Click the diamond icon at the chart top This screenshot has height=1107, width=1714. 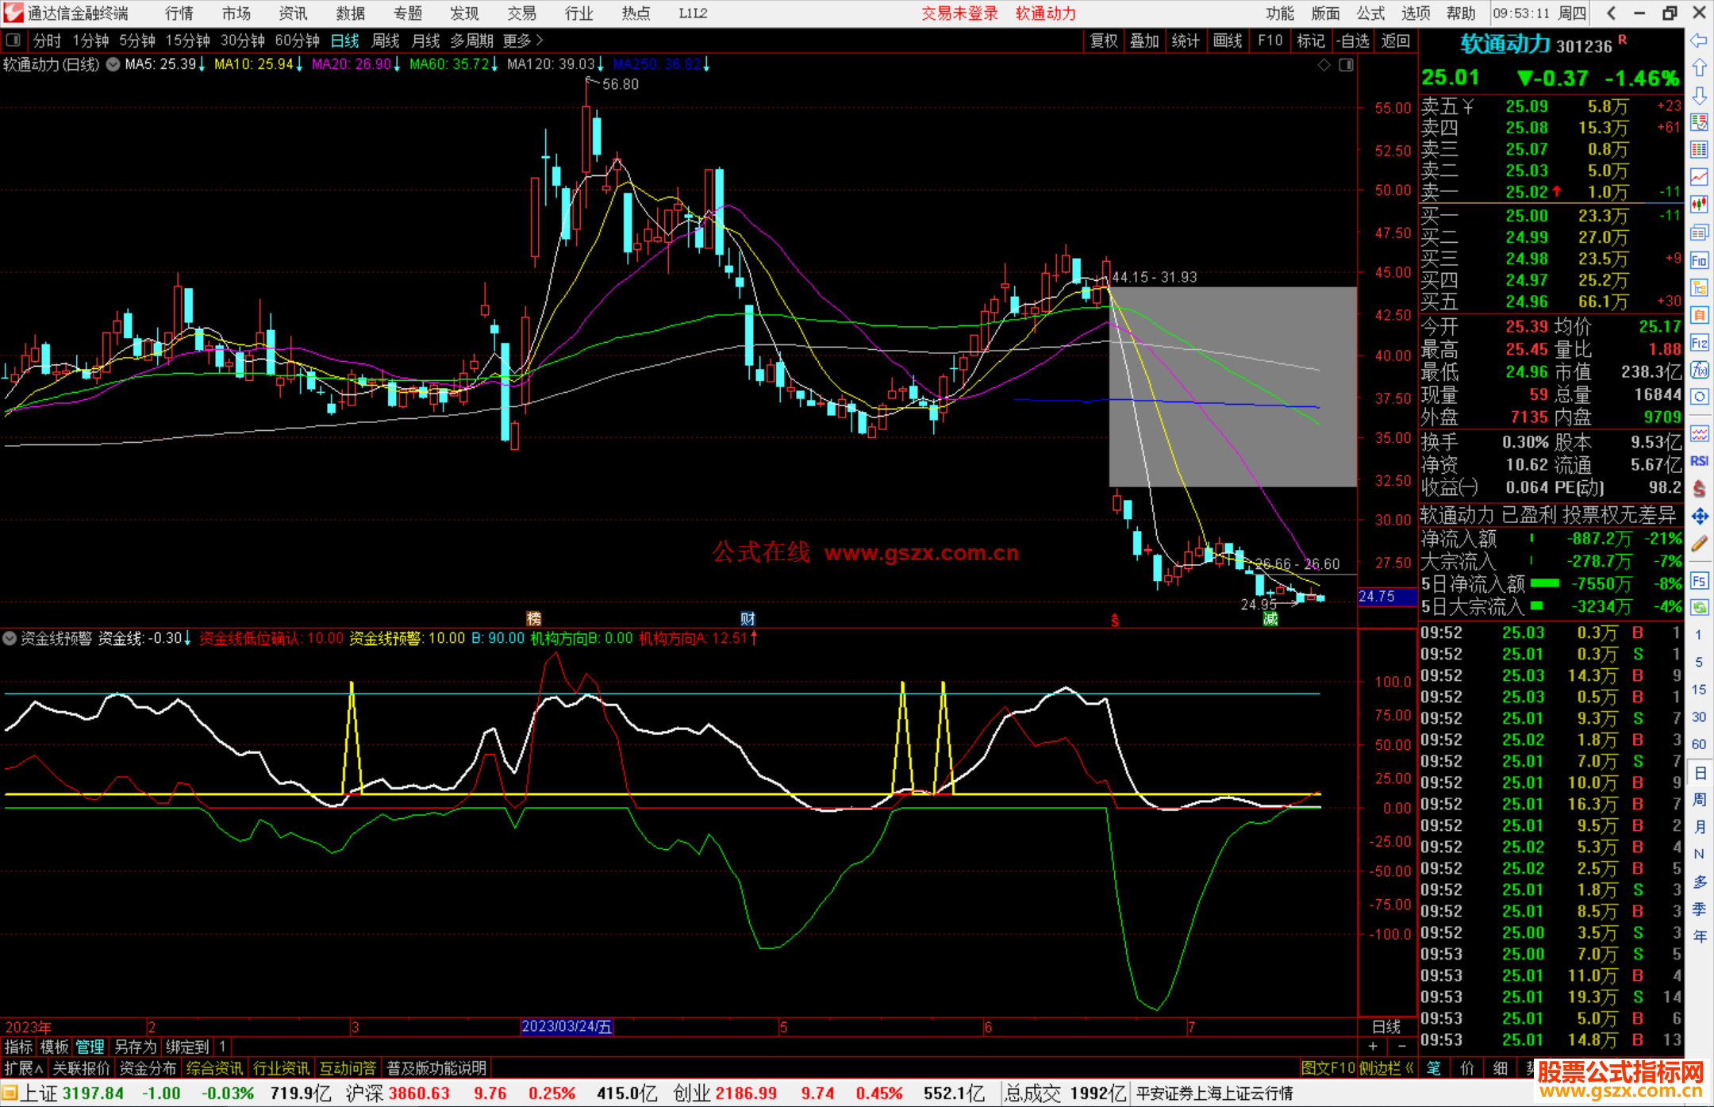point(1324,65)
